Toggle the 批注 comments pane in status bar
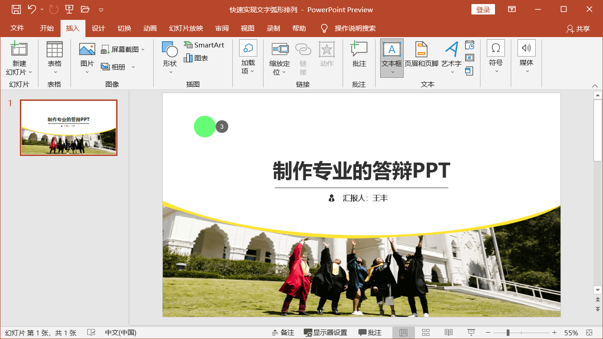The image size is (603, 339). (370, 333)
